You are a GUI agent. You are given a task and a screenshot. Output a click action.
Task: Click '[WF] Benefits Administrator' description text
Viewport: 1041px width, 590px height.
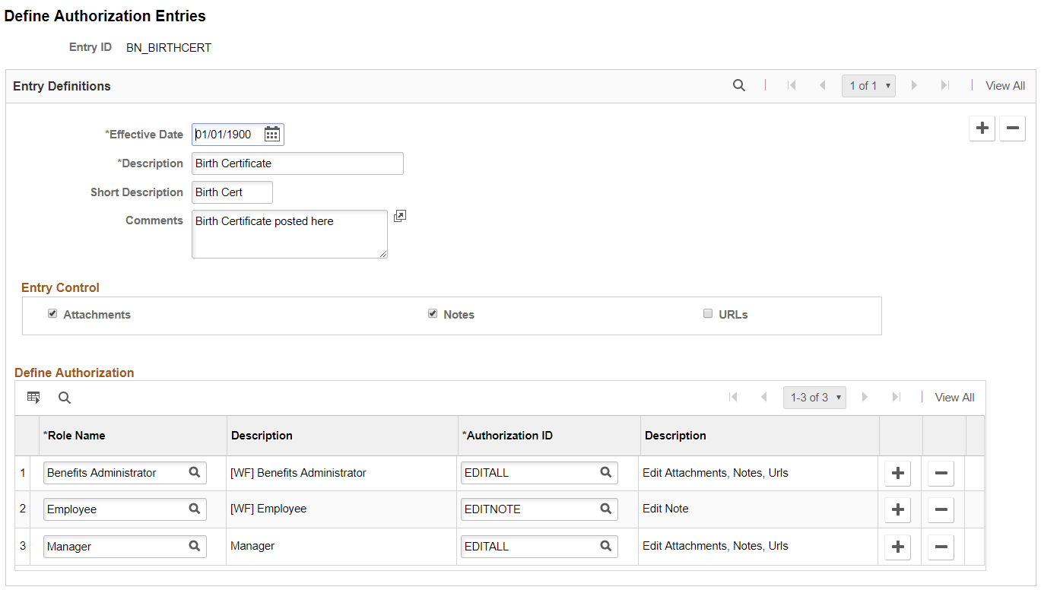[298, 472]
